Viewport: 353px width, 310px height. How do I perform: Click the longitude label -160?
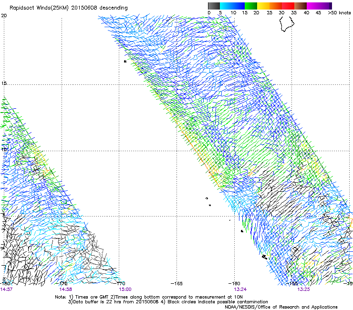point(234,283)
